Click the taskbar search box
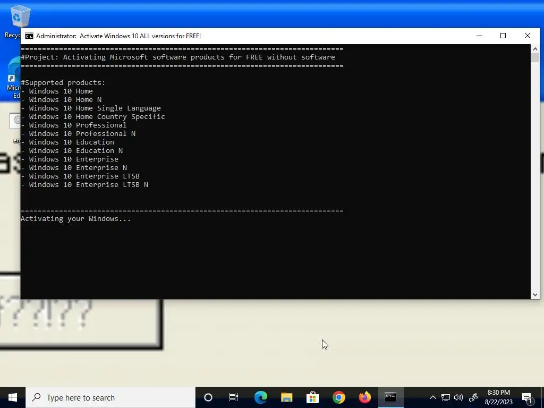 (110, 397)
